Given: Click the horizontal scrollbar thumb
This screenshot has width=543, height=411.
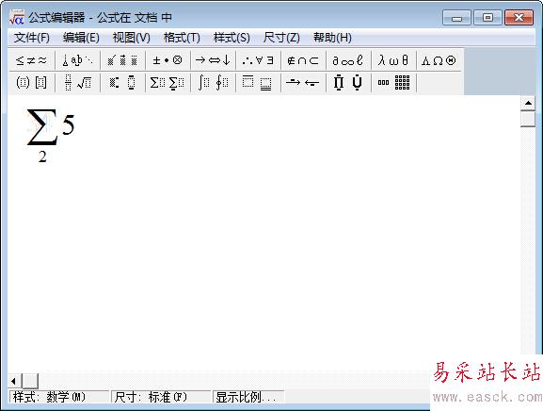Looking at the screenshot, I should click(30, 382).
